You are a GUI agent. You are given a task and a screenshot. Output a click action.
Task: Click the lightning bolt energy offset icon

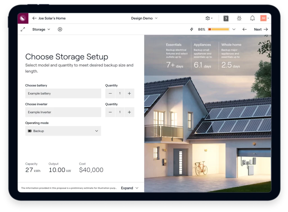pyautogui.click(x=192, y=29)
